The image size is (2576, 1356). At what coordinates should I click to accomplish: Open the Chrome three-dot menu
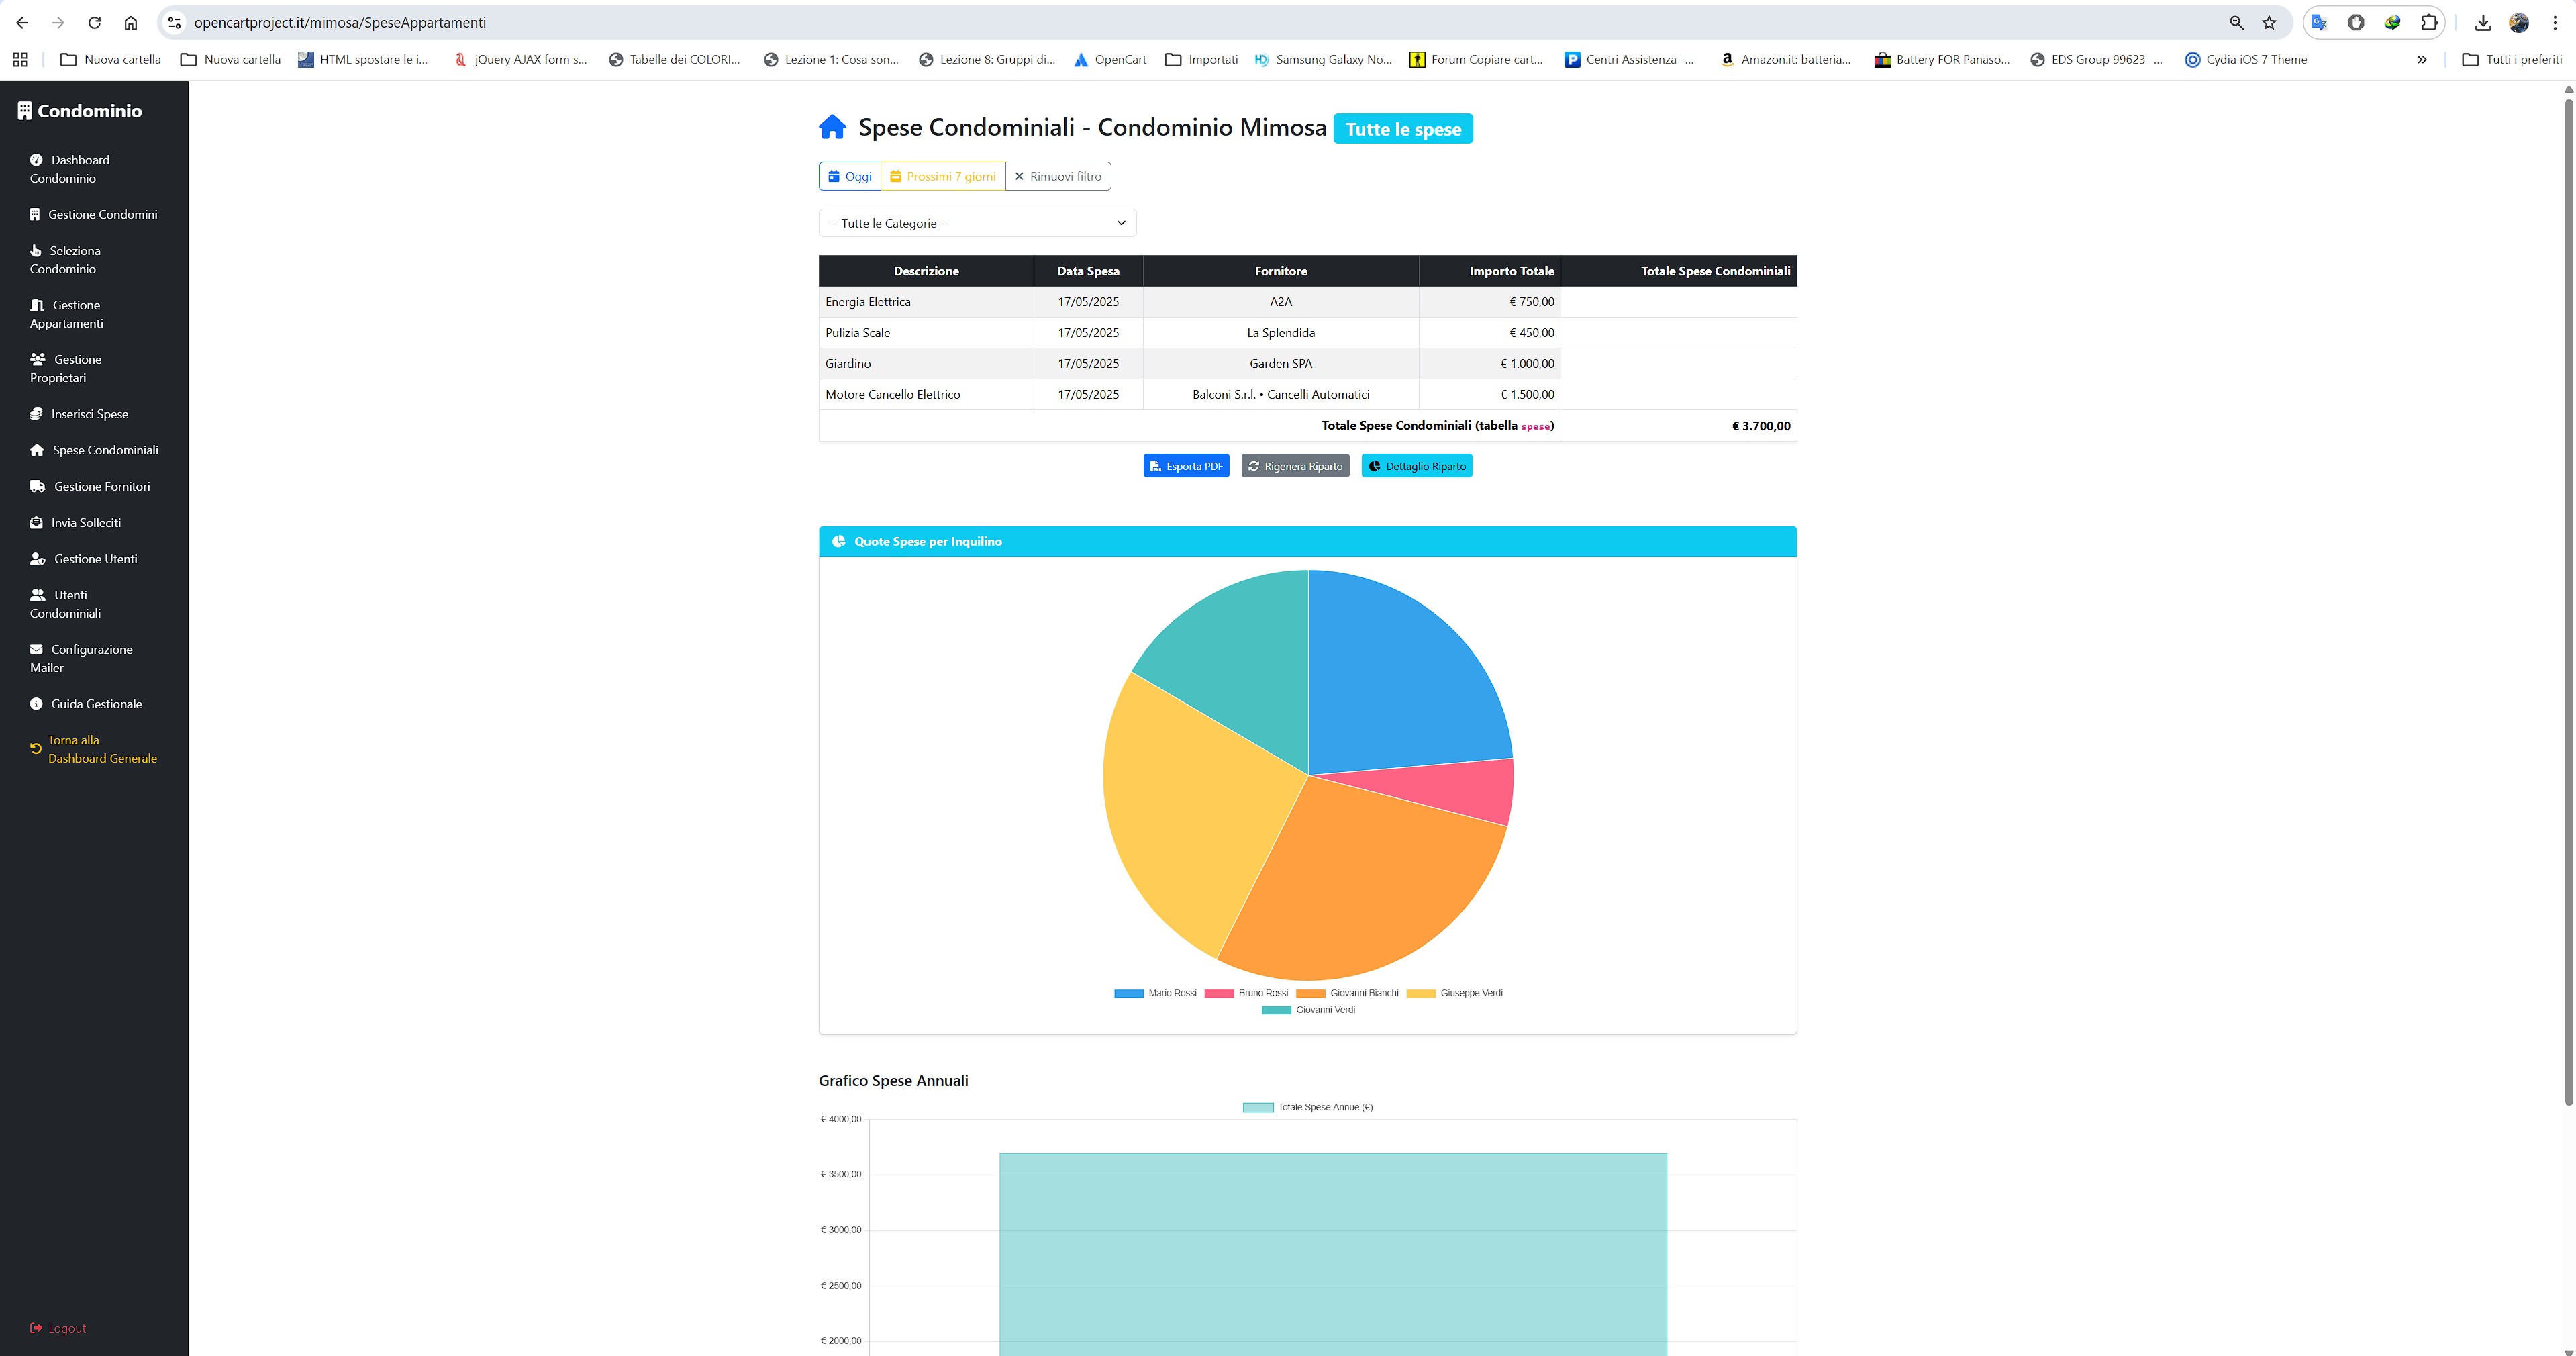click(x=2554, y=22)
